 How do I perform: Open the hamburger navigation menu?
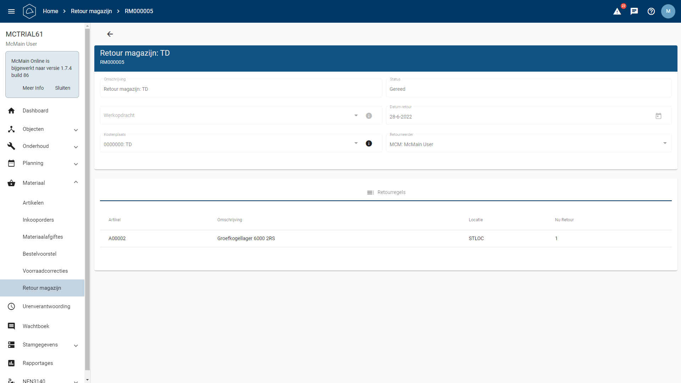pos(11,11)
